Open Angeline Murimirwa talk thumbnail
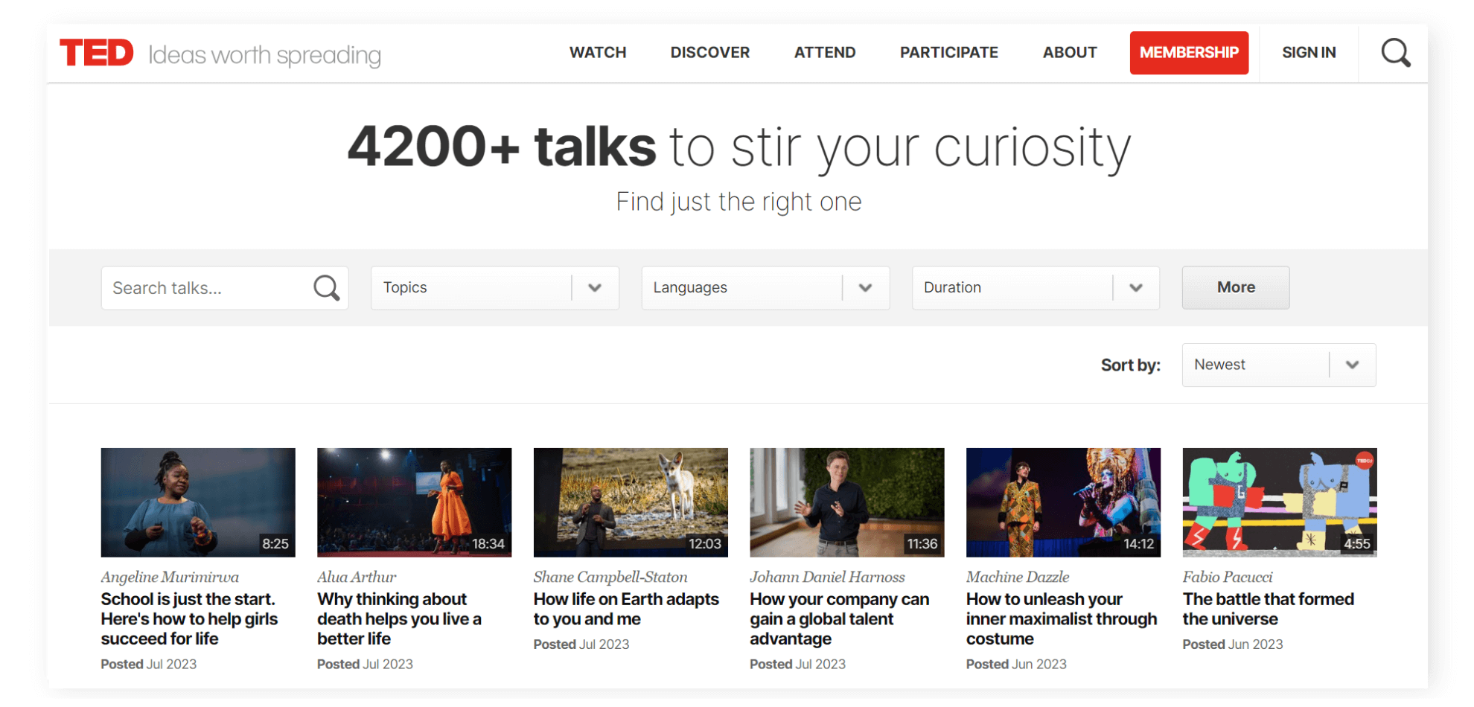This screenshot has width=1474, height=707. 198,502
